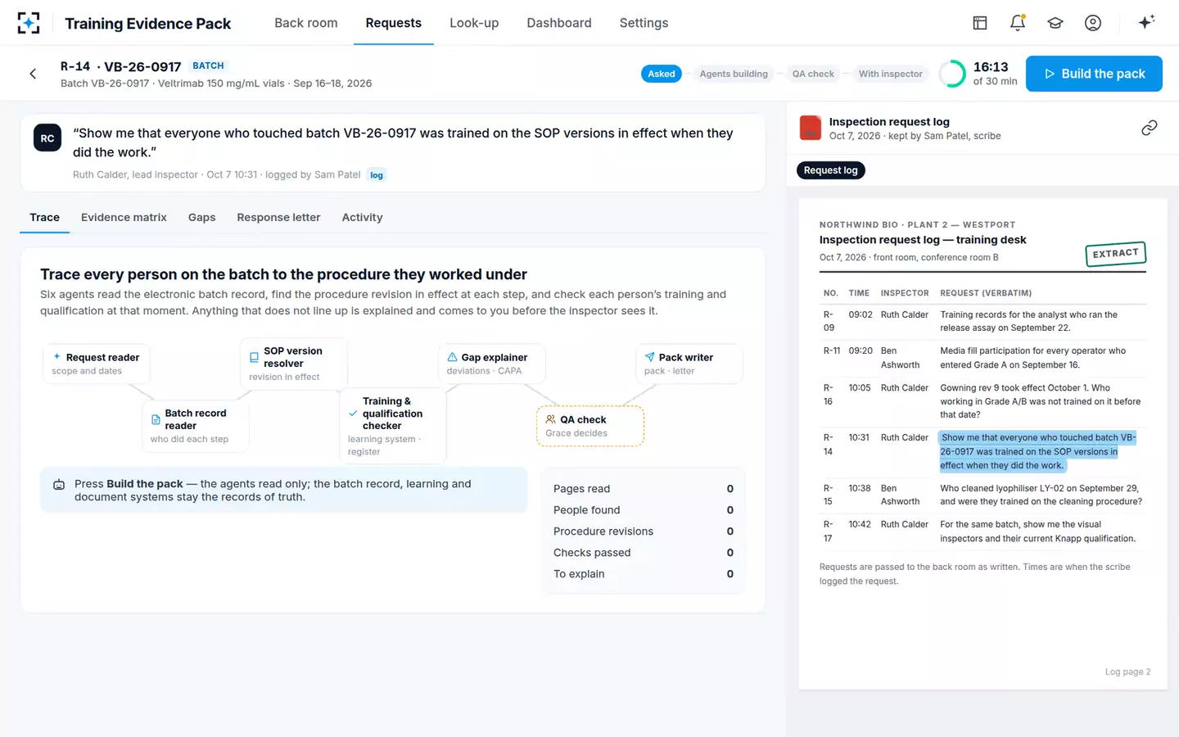Open the Dashboard nav tab
The height and width of the screenshot is (737, 1179).
point(559,23)
